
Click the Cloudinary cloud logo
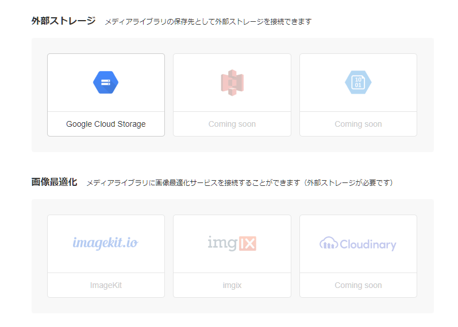coord(358,244)
